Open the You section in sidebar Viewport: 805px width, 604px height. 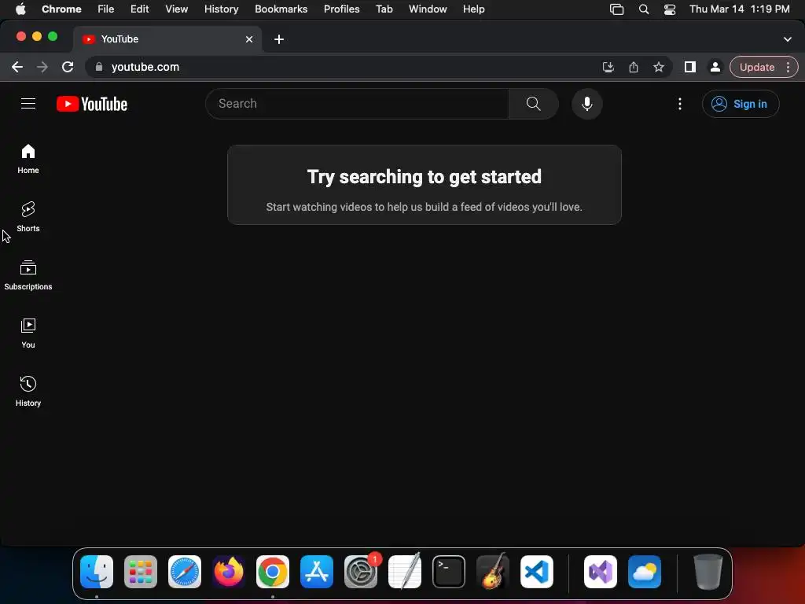(28, 333)
